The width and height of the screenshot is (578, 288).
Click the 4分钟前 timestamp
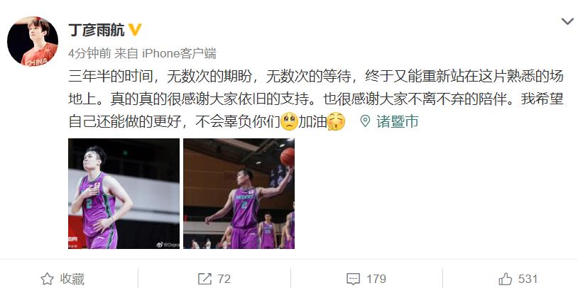click(89, 54)
